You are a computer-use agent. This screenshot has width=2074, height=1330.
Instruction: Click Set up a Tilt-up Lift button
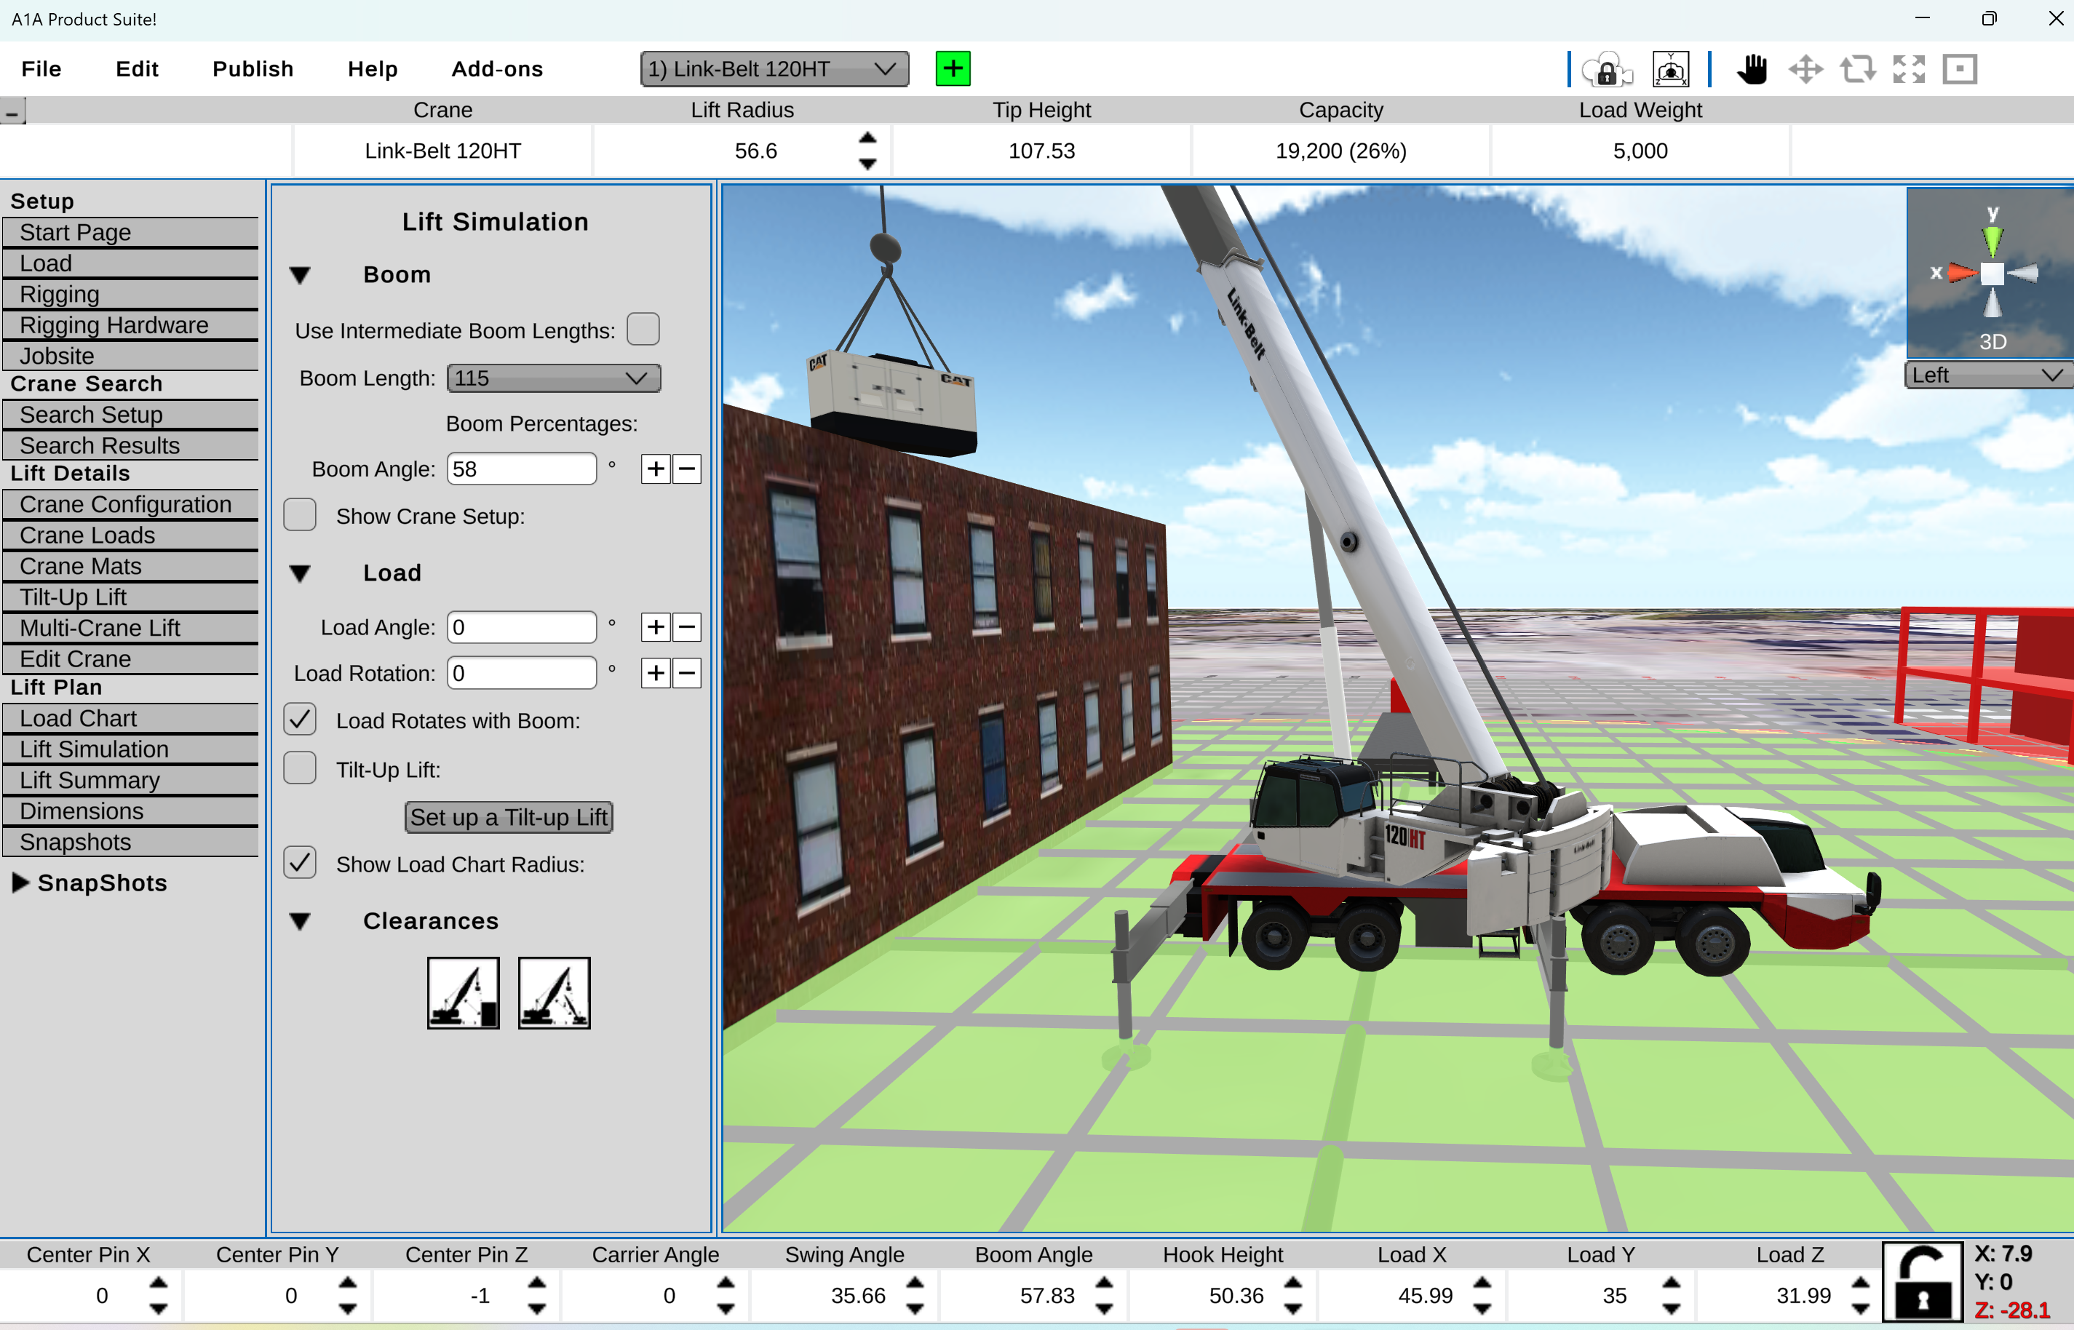(x=509, y=817)
